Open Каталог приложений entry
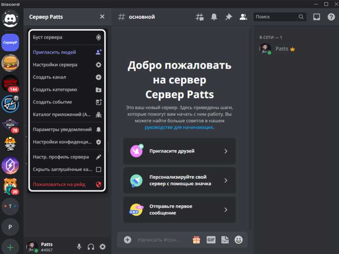 (x=67, y=114)
